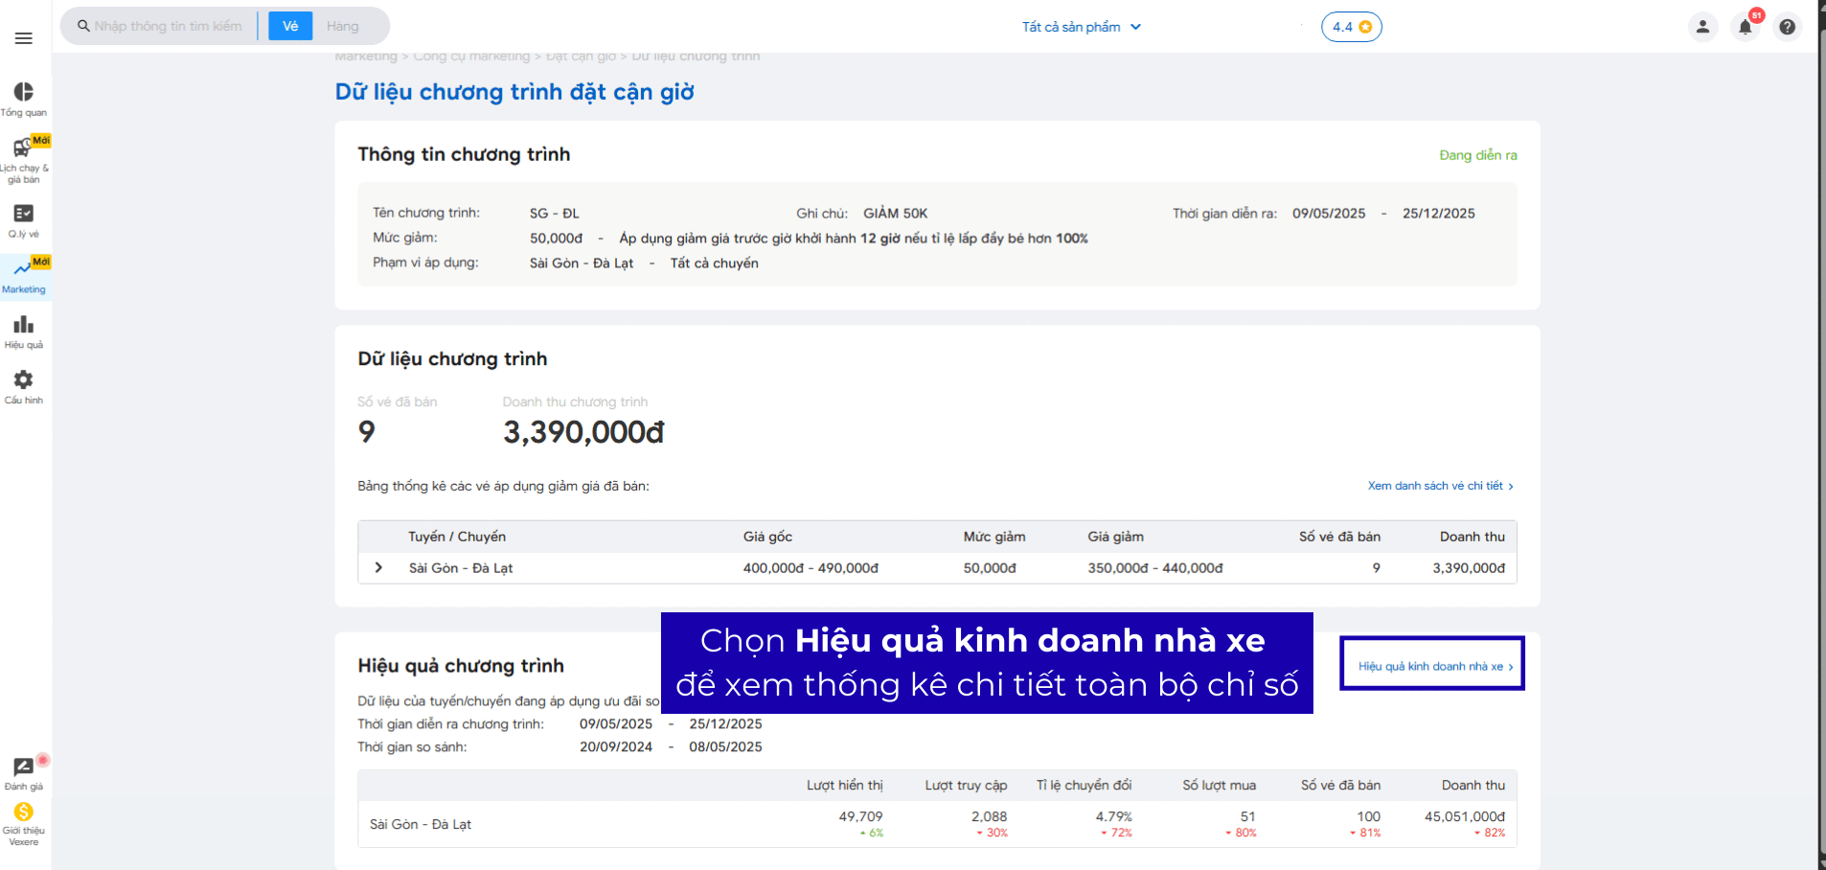Open Đánh giá reviews section
The image size is (1826, 870).
click(x=24, y=774)
